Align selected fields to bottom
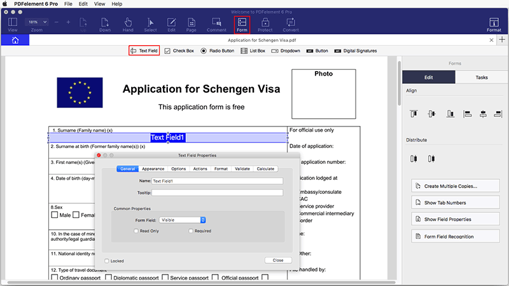509x286 pixels. (450, 114)
